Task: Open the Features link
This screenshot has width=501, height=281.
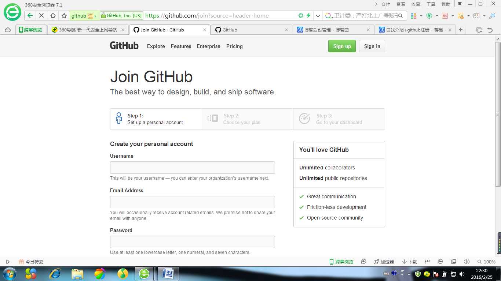Action: pyautogui.click(x=181, y=46)
